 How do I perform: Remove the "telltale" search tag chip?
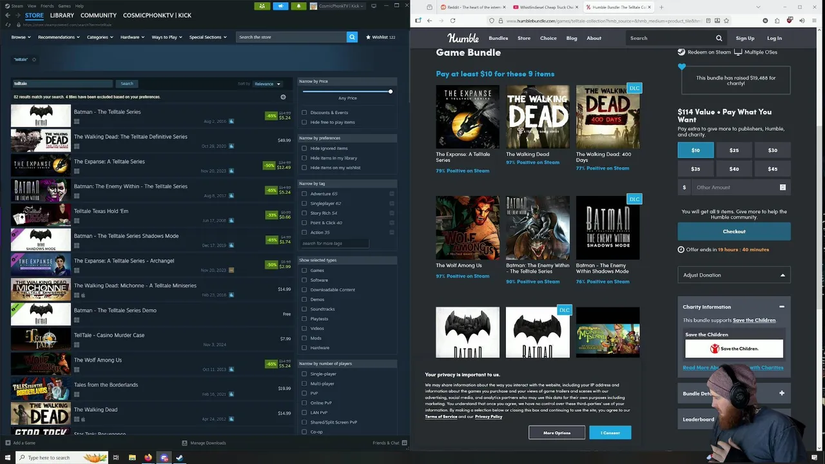click(34, 59)
